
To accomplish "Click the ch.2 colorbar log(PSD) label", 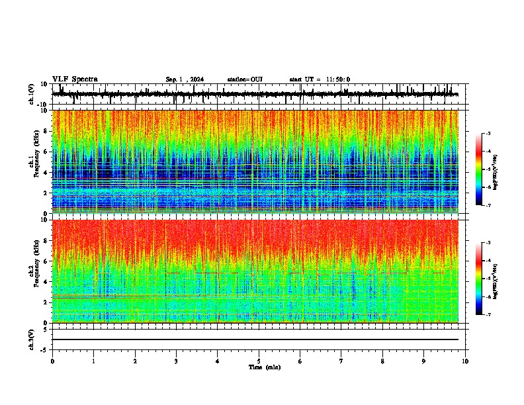I will (495, 282).
